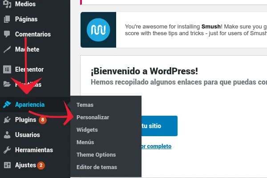This screenshot has width=267, height=178.
Task: Click the Smush logo thumbnail
Action: (98, 30)
